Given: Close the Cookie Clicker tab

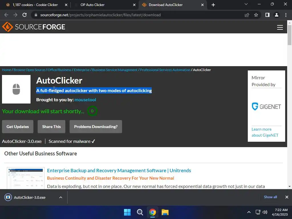Looking at the screenshot, I should [x=66, y=5].
